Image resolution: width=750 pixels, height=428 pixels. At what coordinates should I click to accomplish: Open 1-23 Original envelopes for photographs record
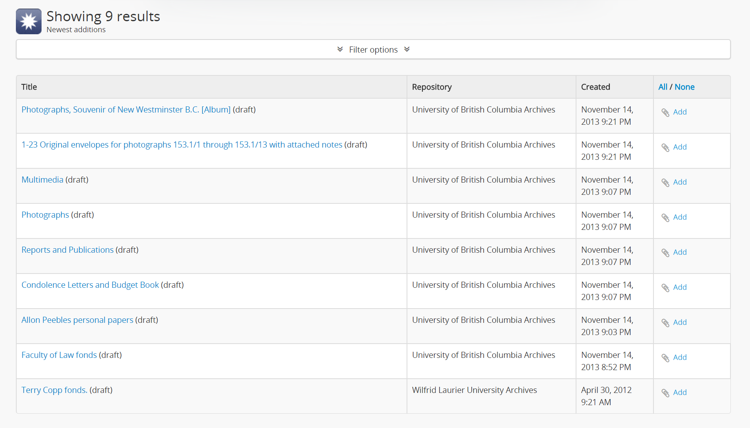[x=182, y=145]
